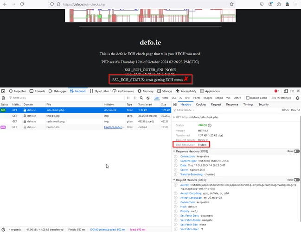Click the Resend button

click(295, 110)
